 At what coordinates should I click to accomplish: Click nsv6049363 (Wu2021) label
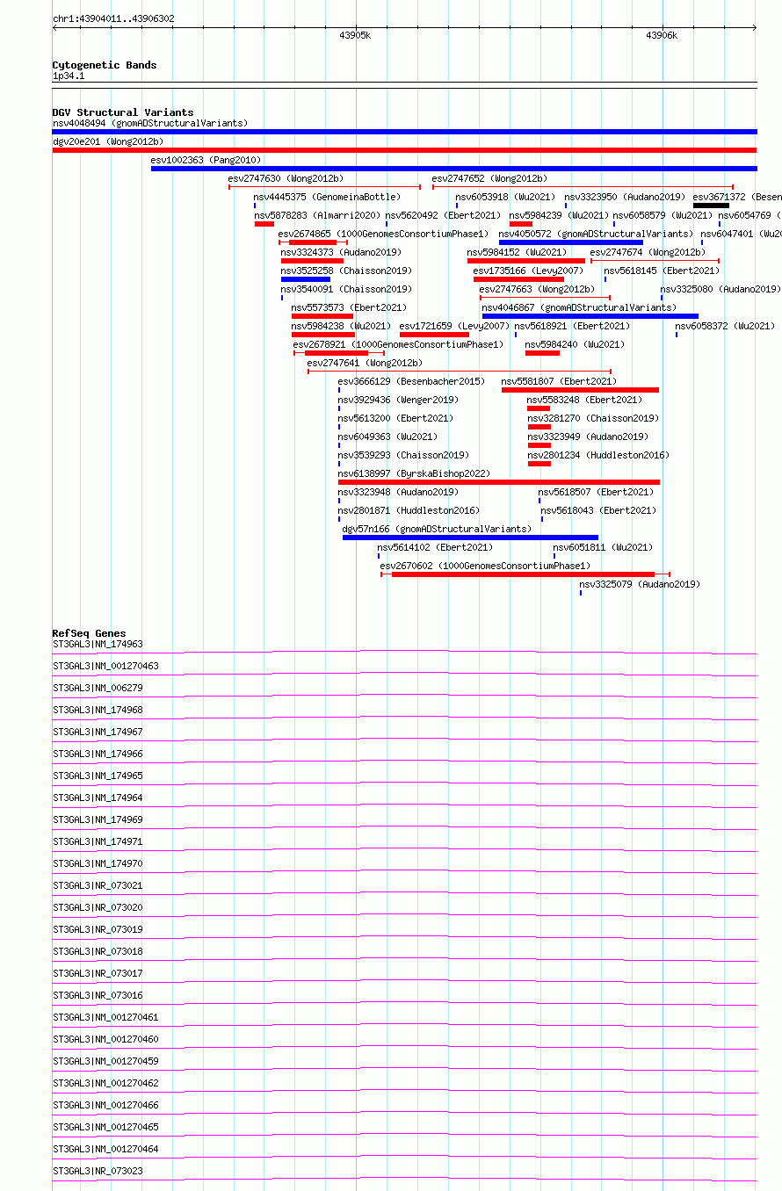pos(387,437)
